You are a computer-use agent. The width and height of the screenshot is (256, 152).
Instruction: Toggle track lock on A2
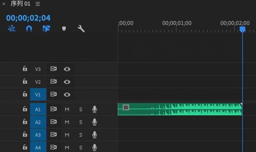click(x=25, y=122)
